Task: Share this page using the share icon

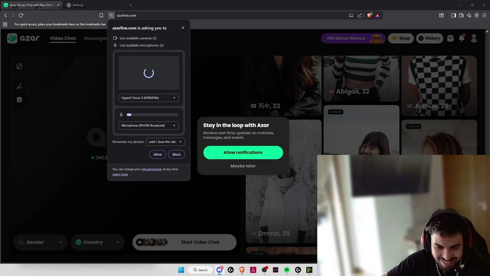Action: [x=360, y=15]
